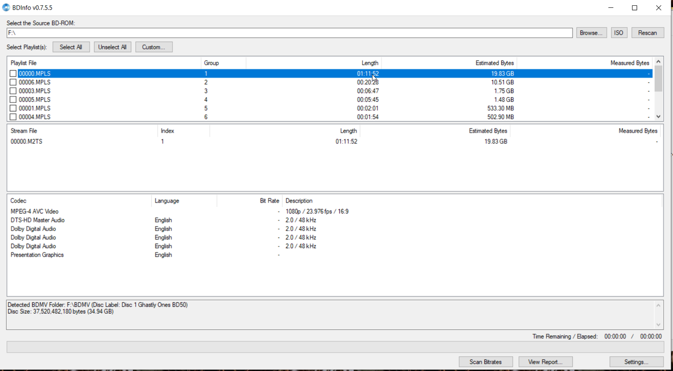The width and height of the screenshot is (673, 371).
Task: Click Select All playlists button
Action: pyautogui.click(x=71, y=47)
